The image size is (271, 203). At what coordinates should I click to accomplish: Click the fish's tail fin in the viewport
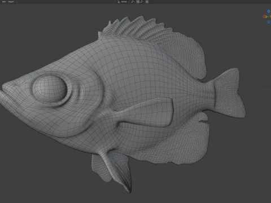click(x=230, y=94)
